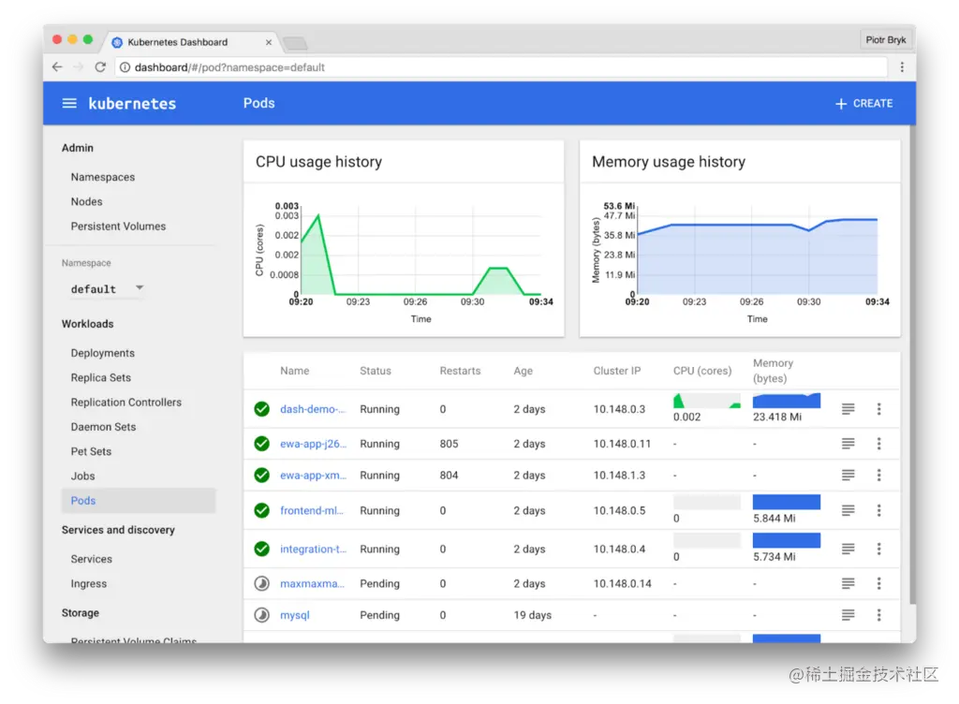Go to Jobs in the sidebar
Screen dimensions: 959x704
coord(82,476)
